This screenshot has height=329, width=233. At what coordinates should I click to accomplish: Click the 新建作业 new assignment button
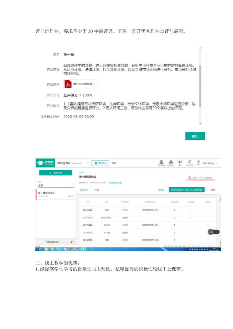(x=55, y=173)
